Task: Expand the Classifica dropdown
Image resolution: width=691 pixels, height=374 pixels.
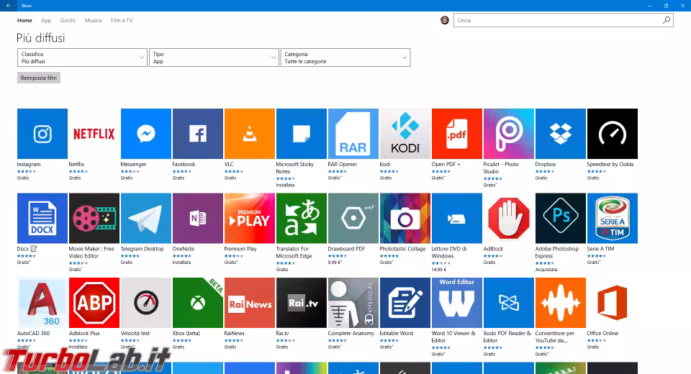Action: coord(82,58)
